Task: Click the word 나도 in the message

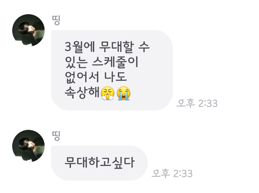Action: 115,77
